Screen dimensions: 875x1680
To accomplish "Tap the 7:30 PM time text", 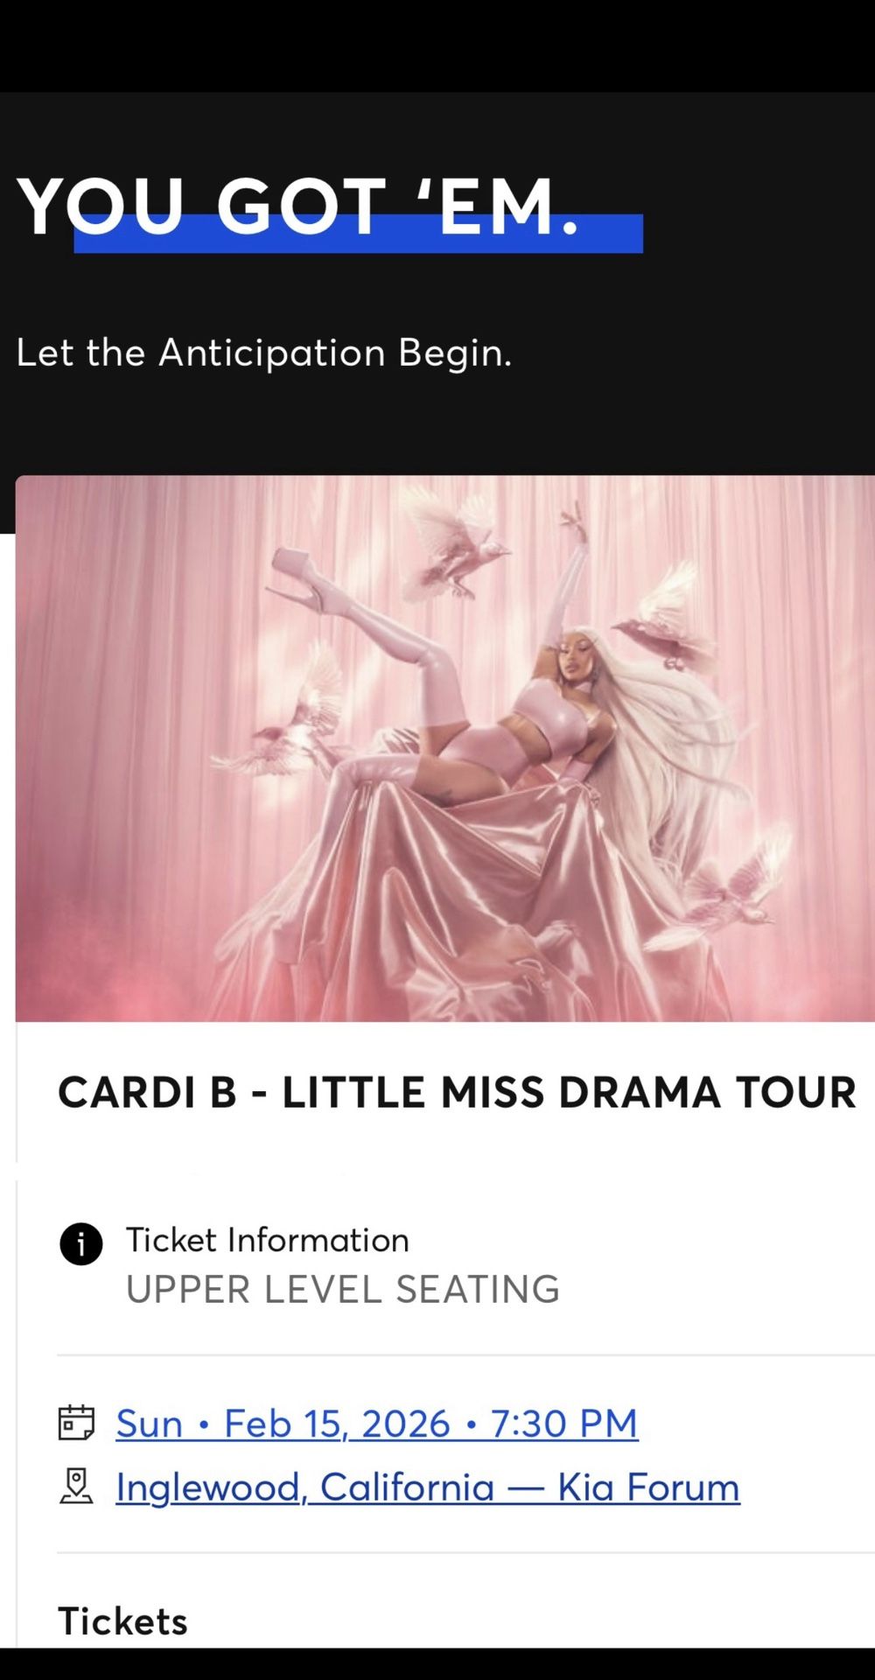I will 564,1424.
